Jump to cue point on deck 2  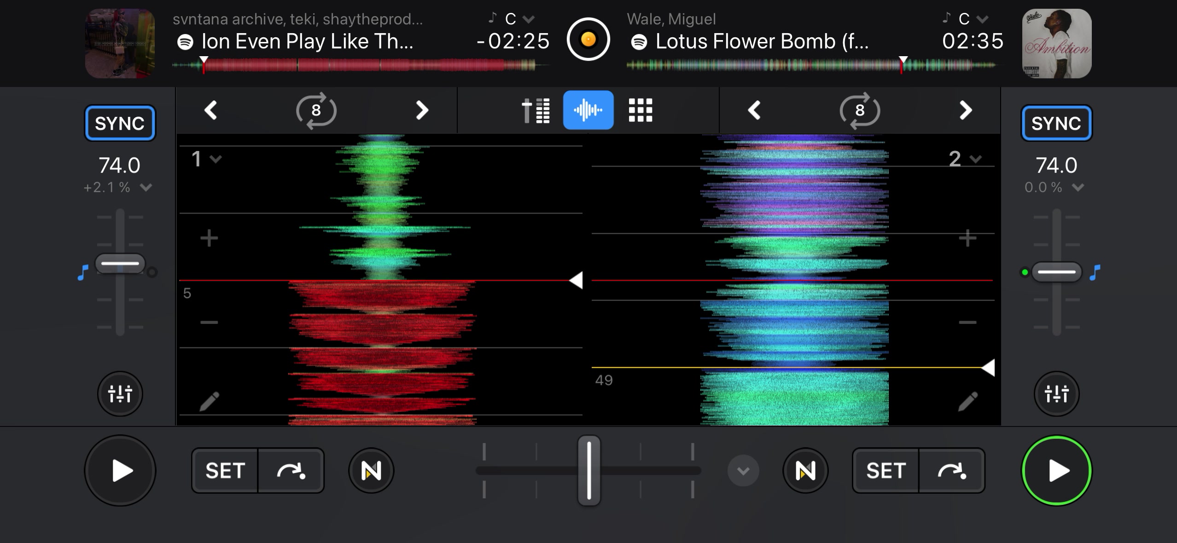coord(952,471)
